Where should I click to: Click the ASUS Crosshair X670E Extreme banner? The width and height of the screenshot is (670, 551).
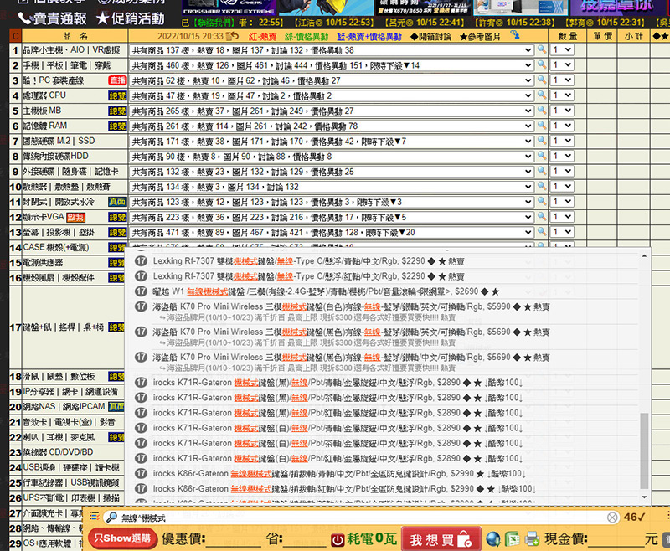(x=229, y=8)
